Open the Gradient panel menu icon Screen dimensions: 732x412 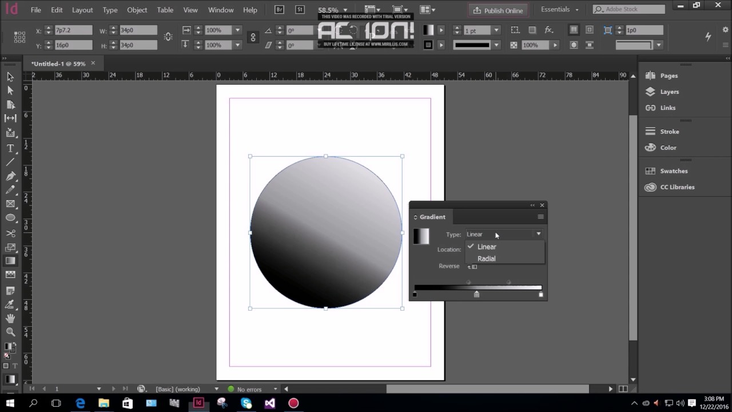coord(540,217)
